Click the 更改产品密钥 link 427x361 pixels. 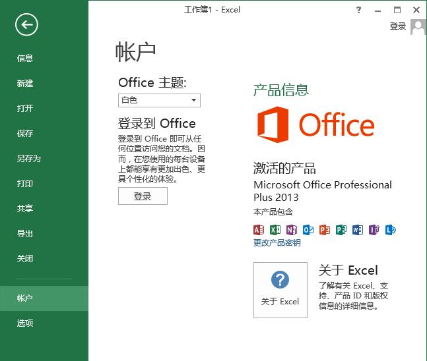pos(277,242)
